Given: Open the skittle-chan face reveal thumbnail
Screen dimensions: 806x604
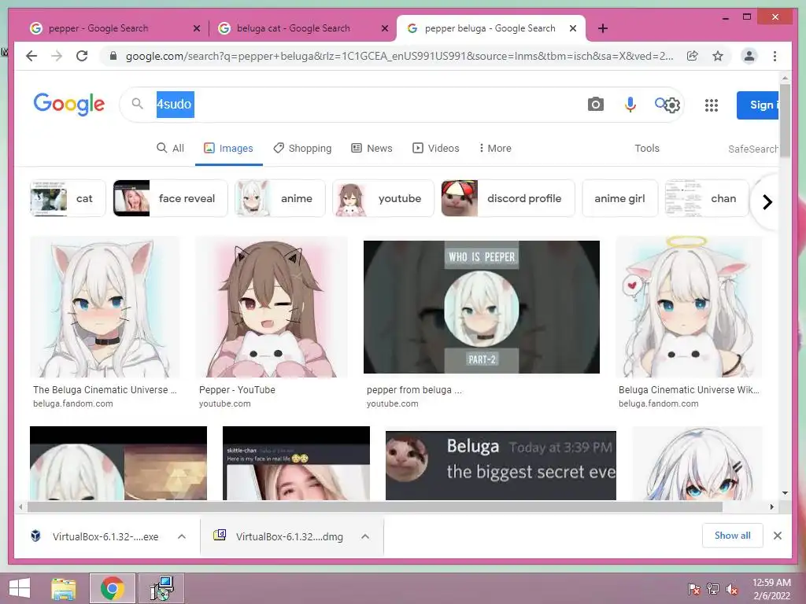Looking at the screenshot, I should (x=296, y=463).
